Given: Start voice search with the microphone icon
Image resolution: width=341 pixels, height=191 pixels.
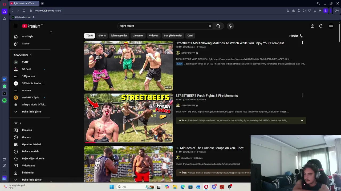Looking at the screenshot, I should coord(230,26).
